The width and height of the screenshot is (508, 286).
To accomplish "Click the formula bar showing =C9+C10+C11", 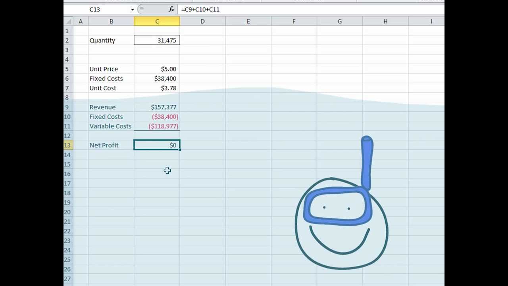I will point(312,9).
